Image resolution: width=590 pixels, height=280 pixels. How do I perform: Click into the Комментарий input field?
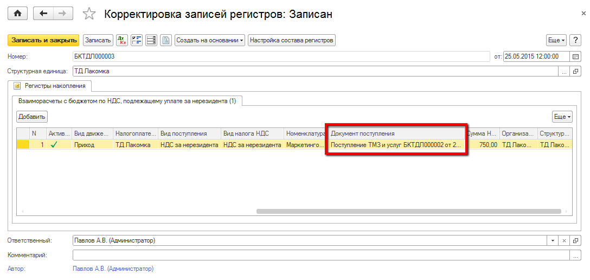320,255
